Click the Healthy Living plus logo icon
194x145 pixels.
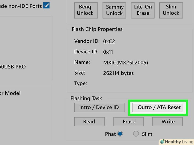click(x=161, y=142)
